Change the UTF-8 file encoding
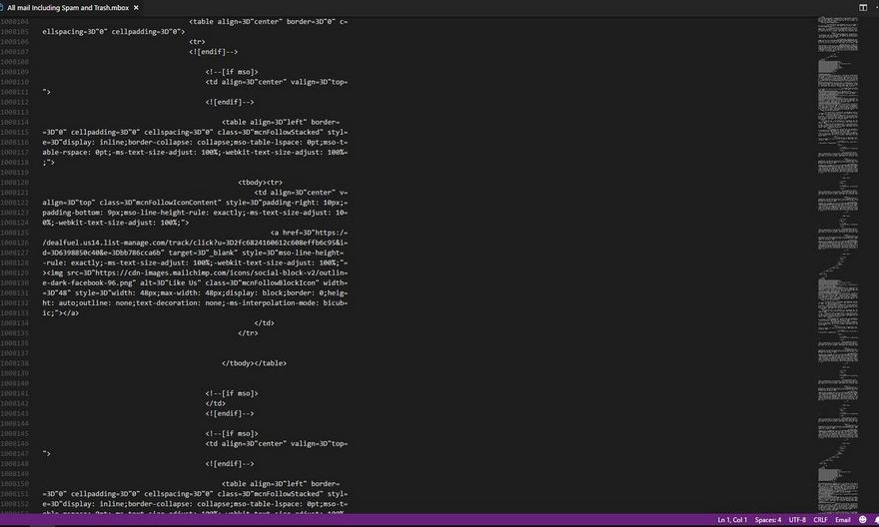 click(x=797, y=520)
